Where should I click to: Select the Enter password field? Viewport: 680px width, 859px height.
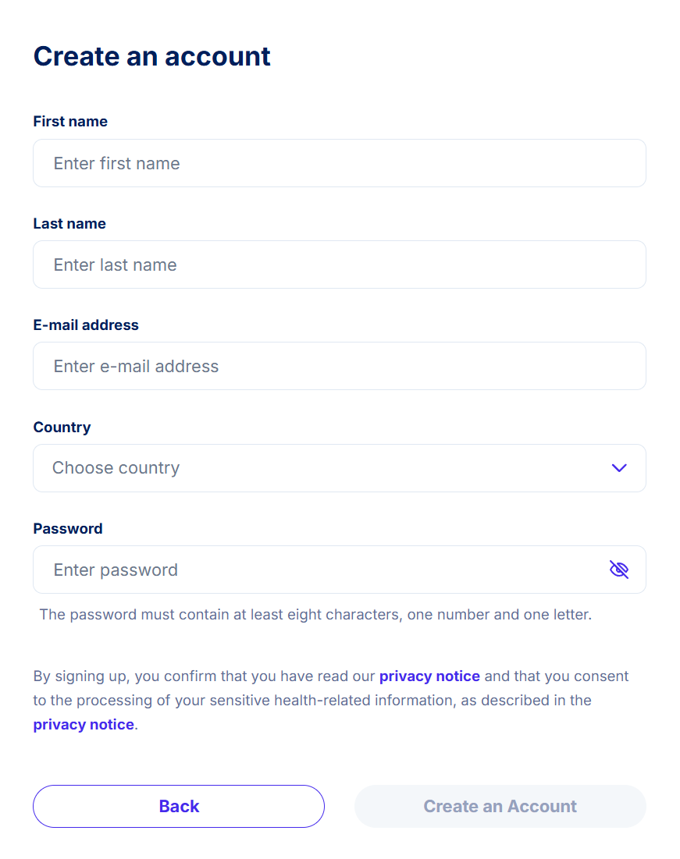pyautogui.click(x=340, y=570)
